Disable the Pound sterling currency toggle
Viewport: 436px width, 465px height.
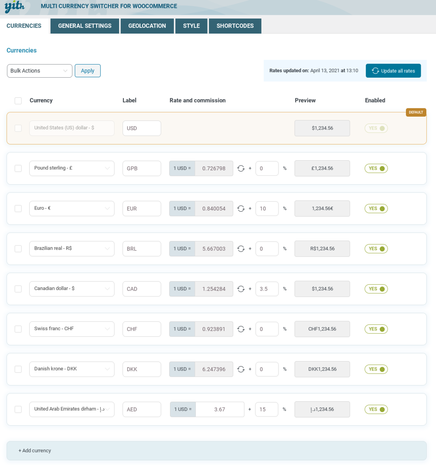[376, 169]
